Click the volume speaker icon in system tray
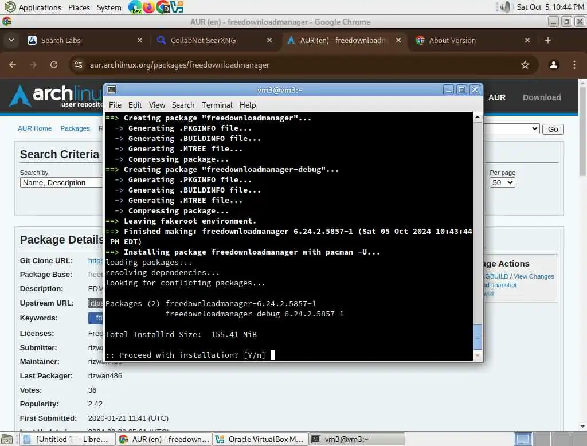The image size is (587, 446). tap(505, 7)
